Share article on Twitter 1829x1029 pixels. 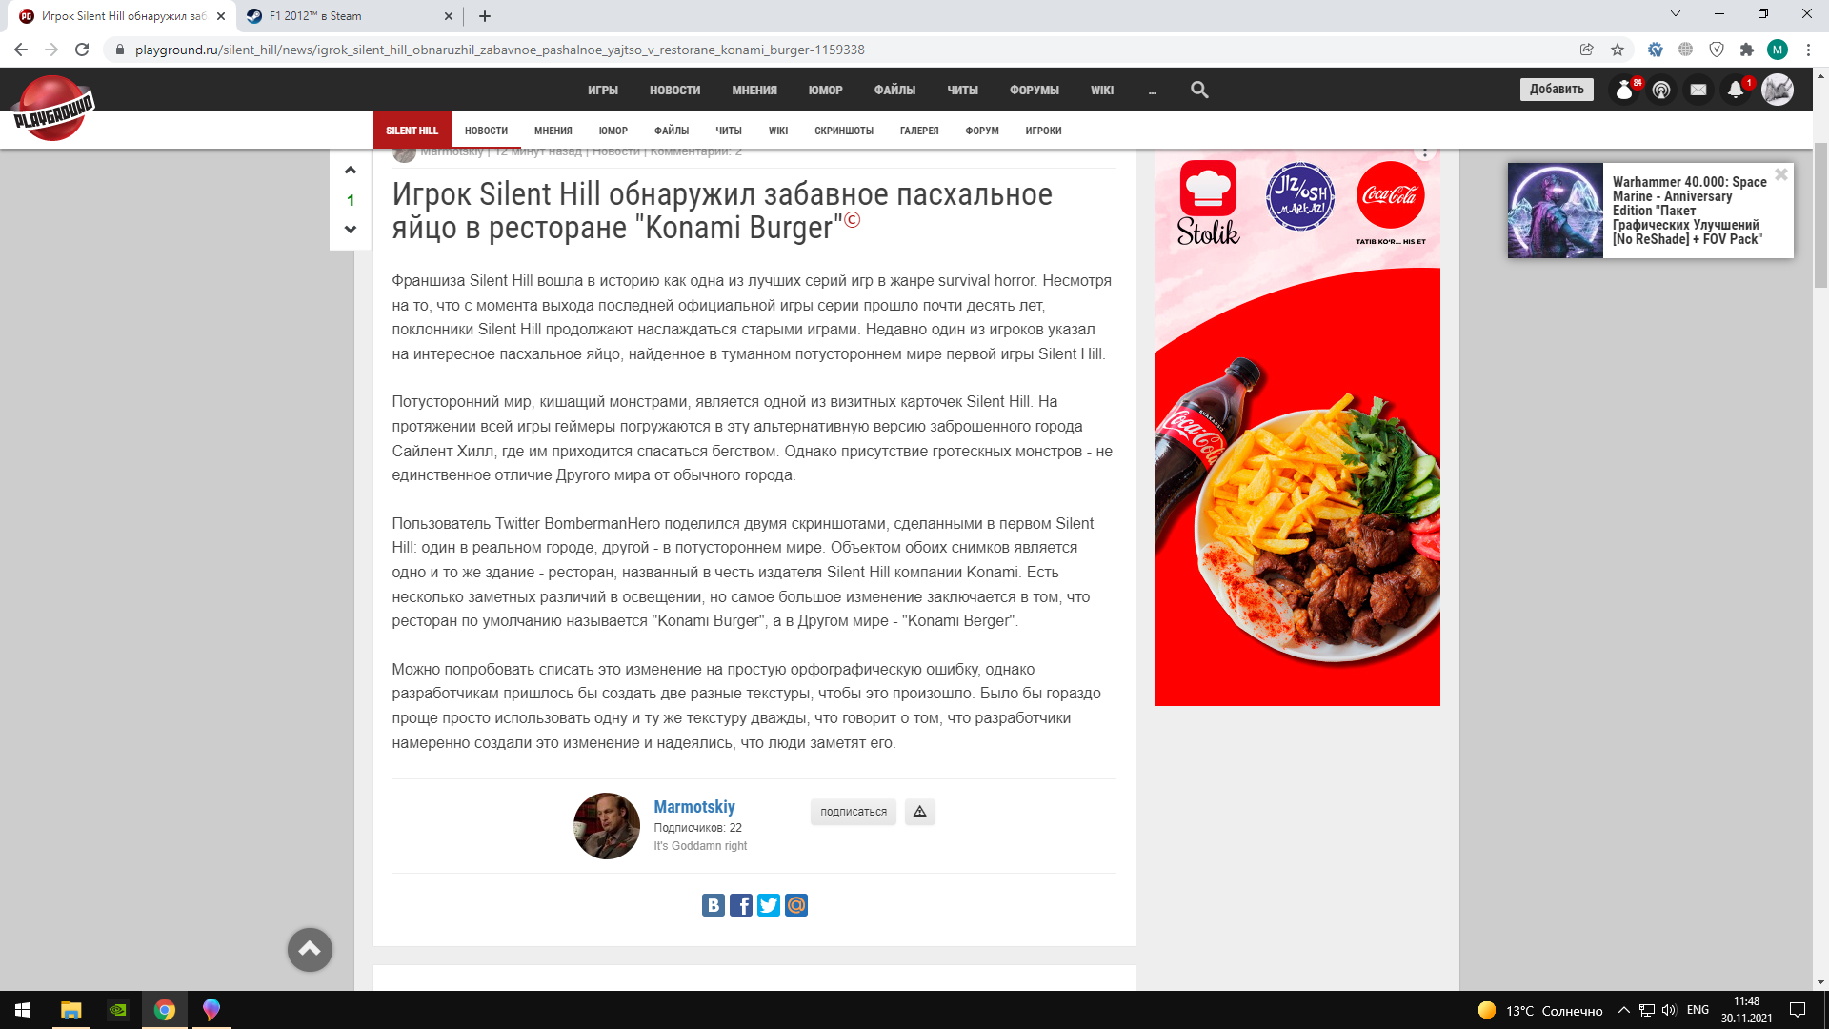769,905
